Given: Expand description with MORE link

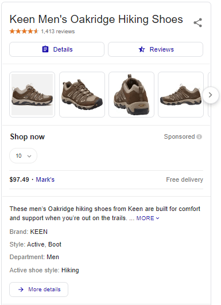Looking at the screenshot, I should (148, 218).
